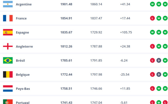Click the France flag icon
Viewport: 168px width, 104px height.
pyautogui.click(x=8, y=18)
